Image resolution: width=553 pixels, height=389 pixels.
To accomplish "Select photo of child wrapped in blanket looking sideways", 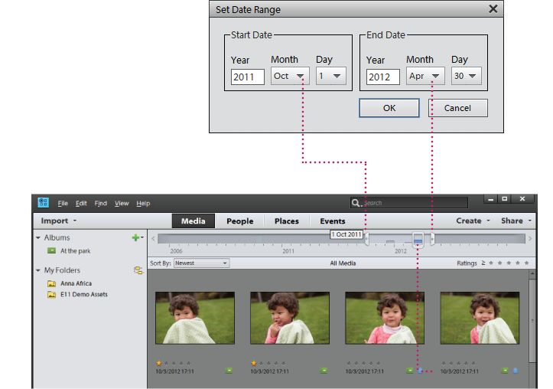I will [195, 318].
